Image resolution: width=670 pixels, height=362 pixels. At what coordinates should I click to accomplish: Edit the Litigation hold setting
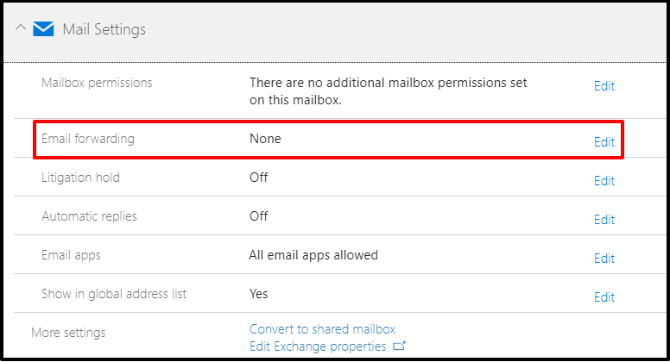pyautogui.click(x=604, y=181)
